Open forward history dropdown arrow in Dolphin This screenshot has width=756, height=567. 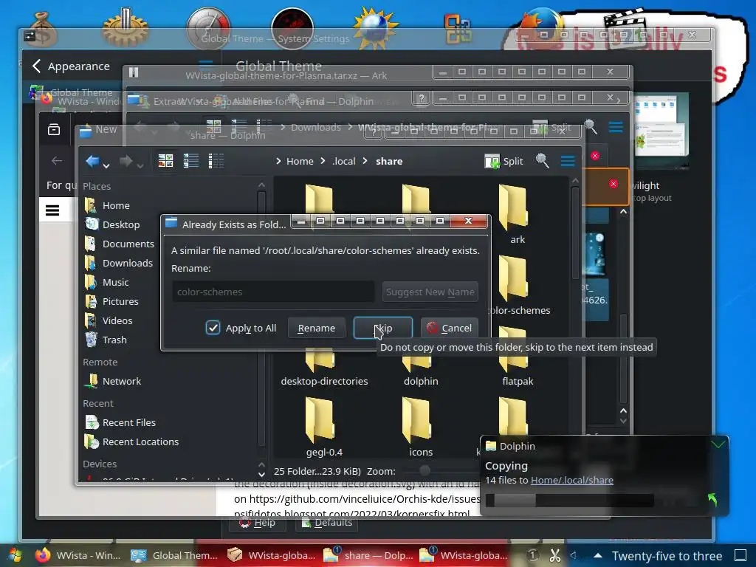tap(140, 165)
